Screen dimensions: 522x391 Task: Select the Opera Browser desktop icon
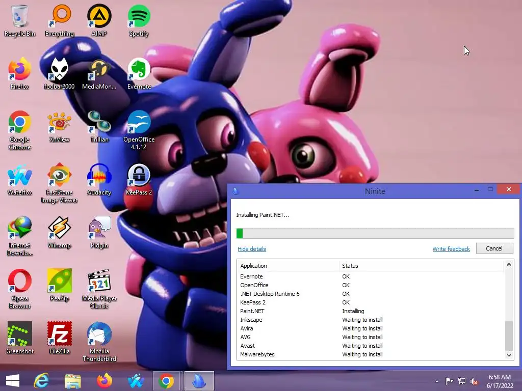coord(20,289)
